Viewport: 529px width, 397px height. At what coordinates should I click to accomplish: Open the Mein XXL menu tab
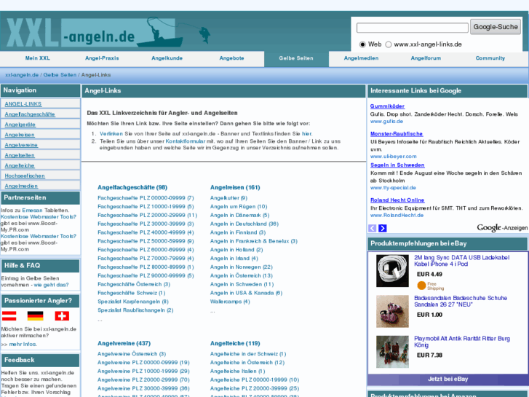click(37, 58)
